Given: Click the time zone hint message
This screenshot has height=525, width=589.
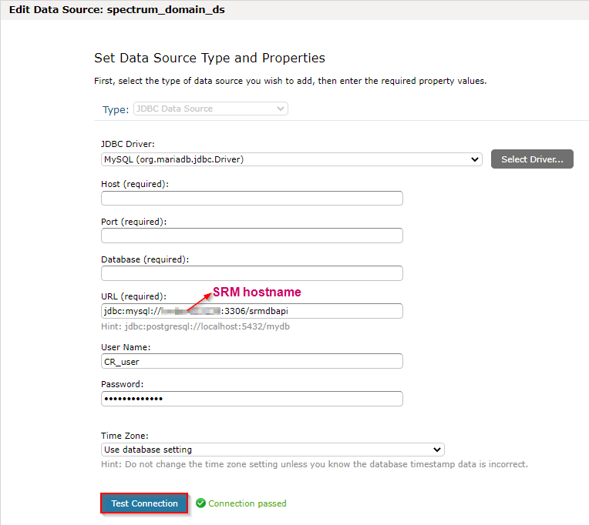Looking at the screenshot, I should (314, 464).
